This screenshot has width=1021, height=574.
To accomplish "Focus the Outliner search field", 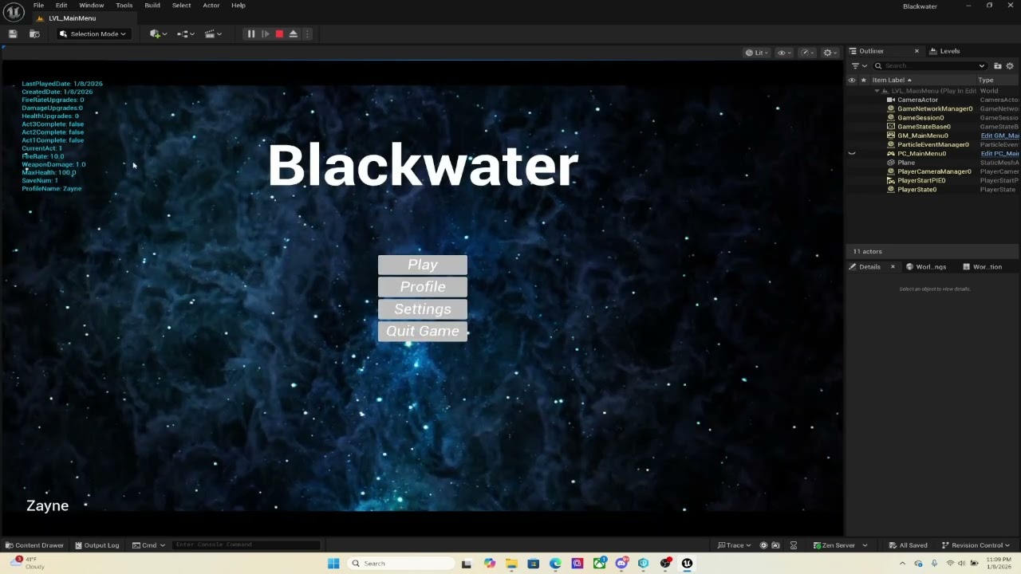I will click(929, 66).
